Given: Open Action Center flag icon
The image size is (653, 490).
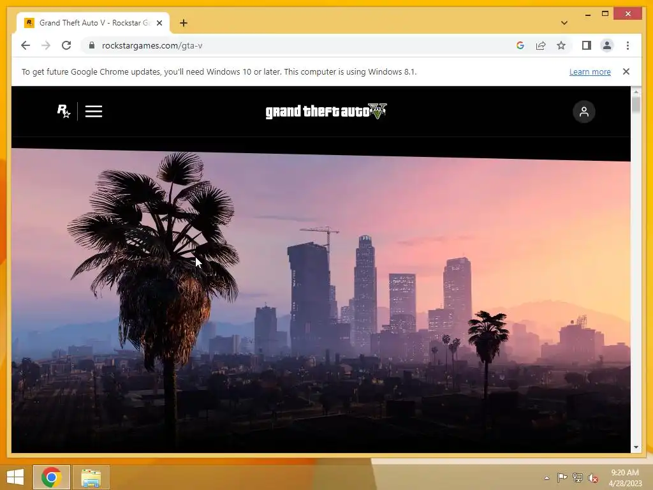Looking at the screenshot, I should pos(562,477).
